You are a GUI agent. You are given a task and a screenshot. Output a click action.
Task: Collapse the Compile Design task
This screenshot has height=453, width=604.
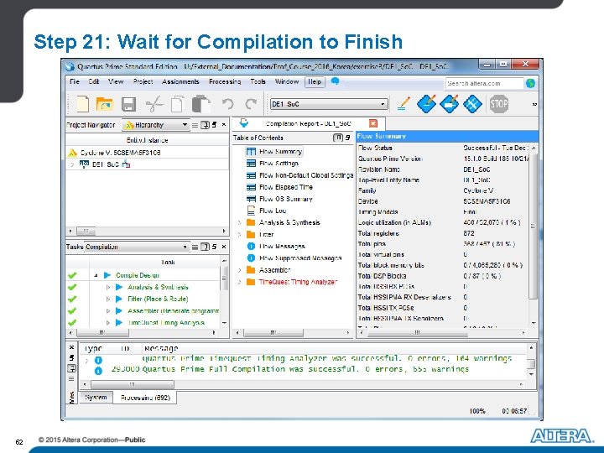[96, 275]
